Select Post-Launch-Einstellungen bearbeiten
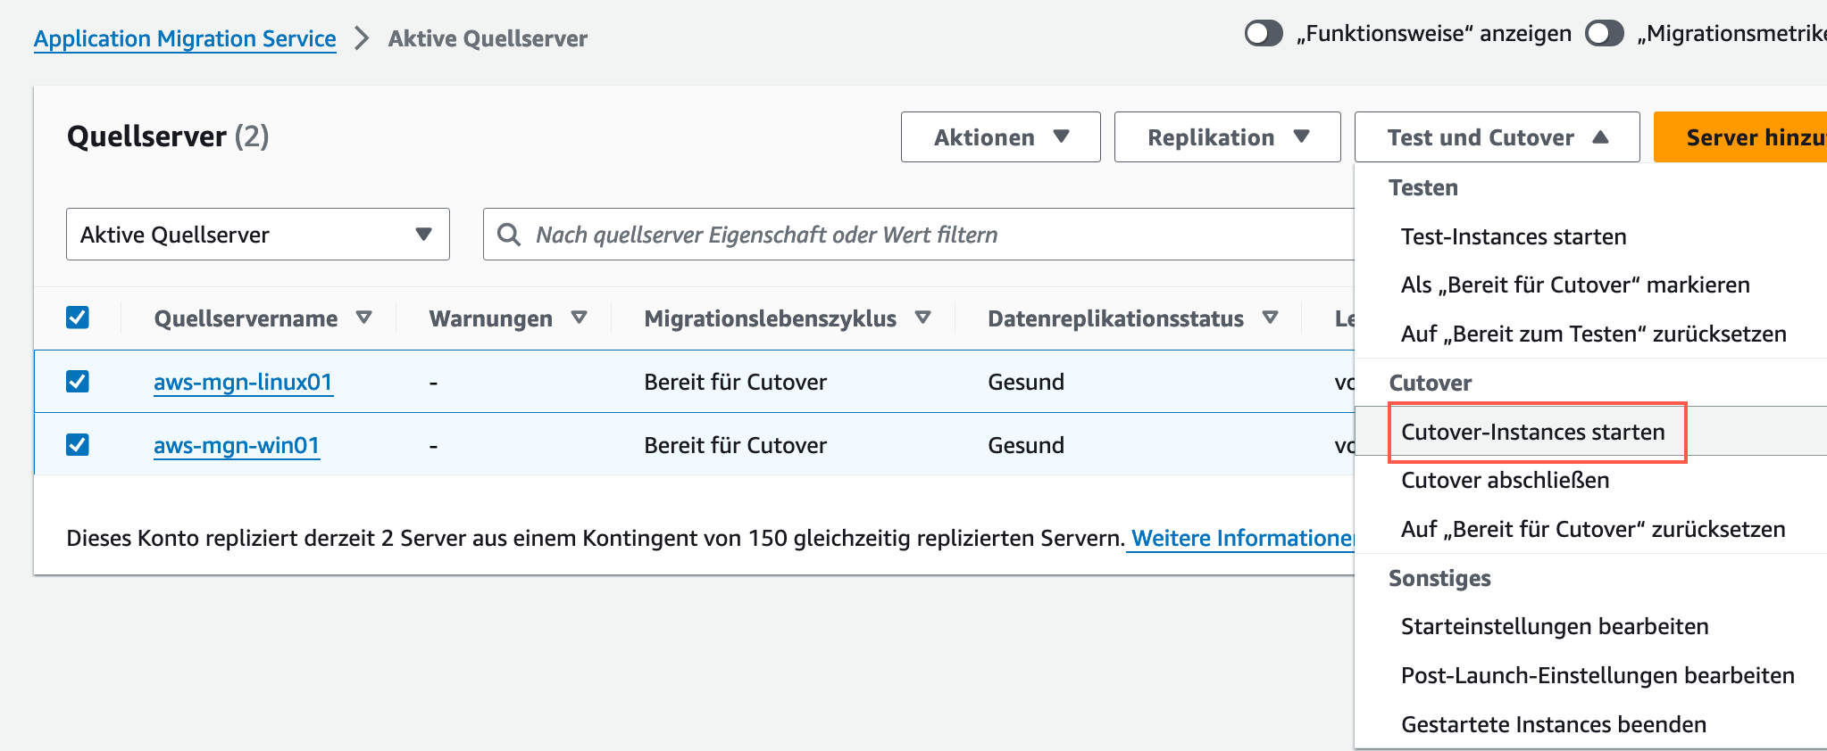Image resolution: width=1827 pixels, height=751 pixels. coord(1598,675)
